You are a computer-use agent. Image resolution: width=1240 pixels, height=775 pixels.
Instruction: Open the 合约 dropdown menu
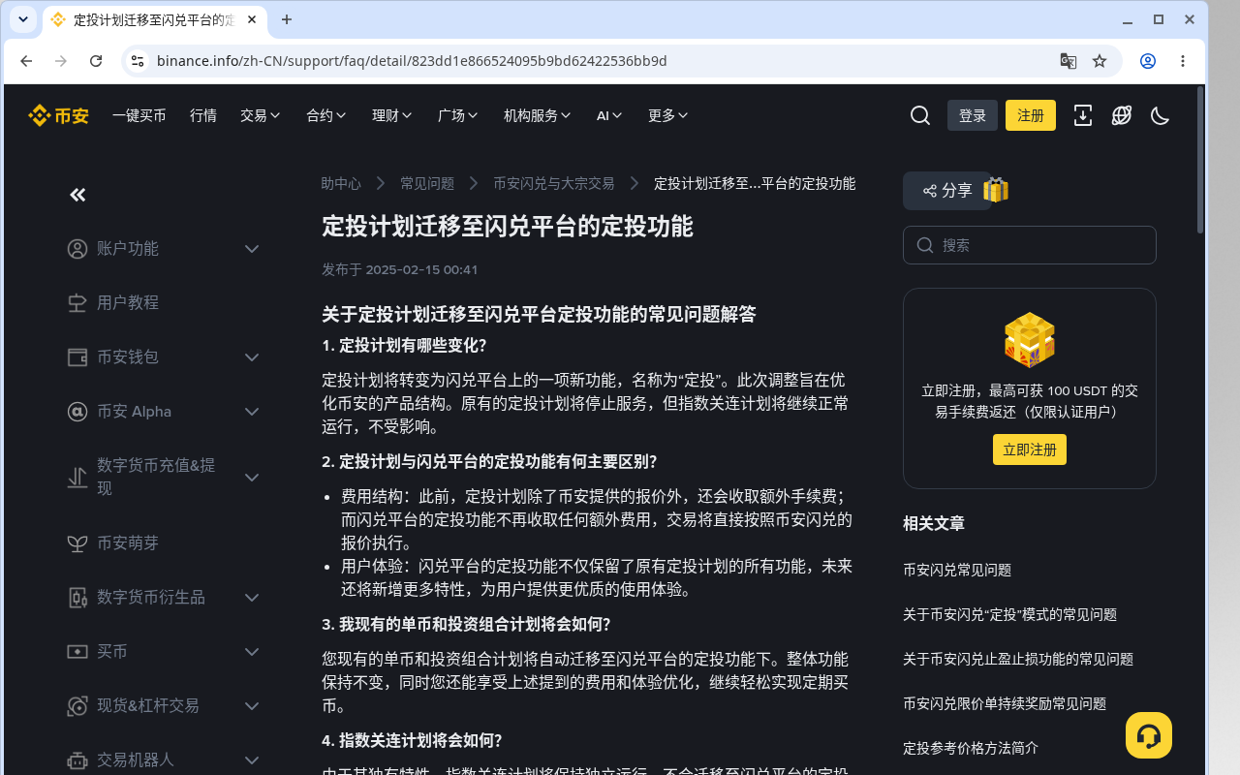[x=326, y=115]
